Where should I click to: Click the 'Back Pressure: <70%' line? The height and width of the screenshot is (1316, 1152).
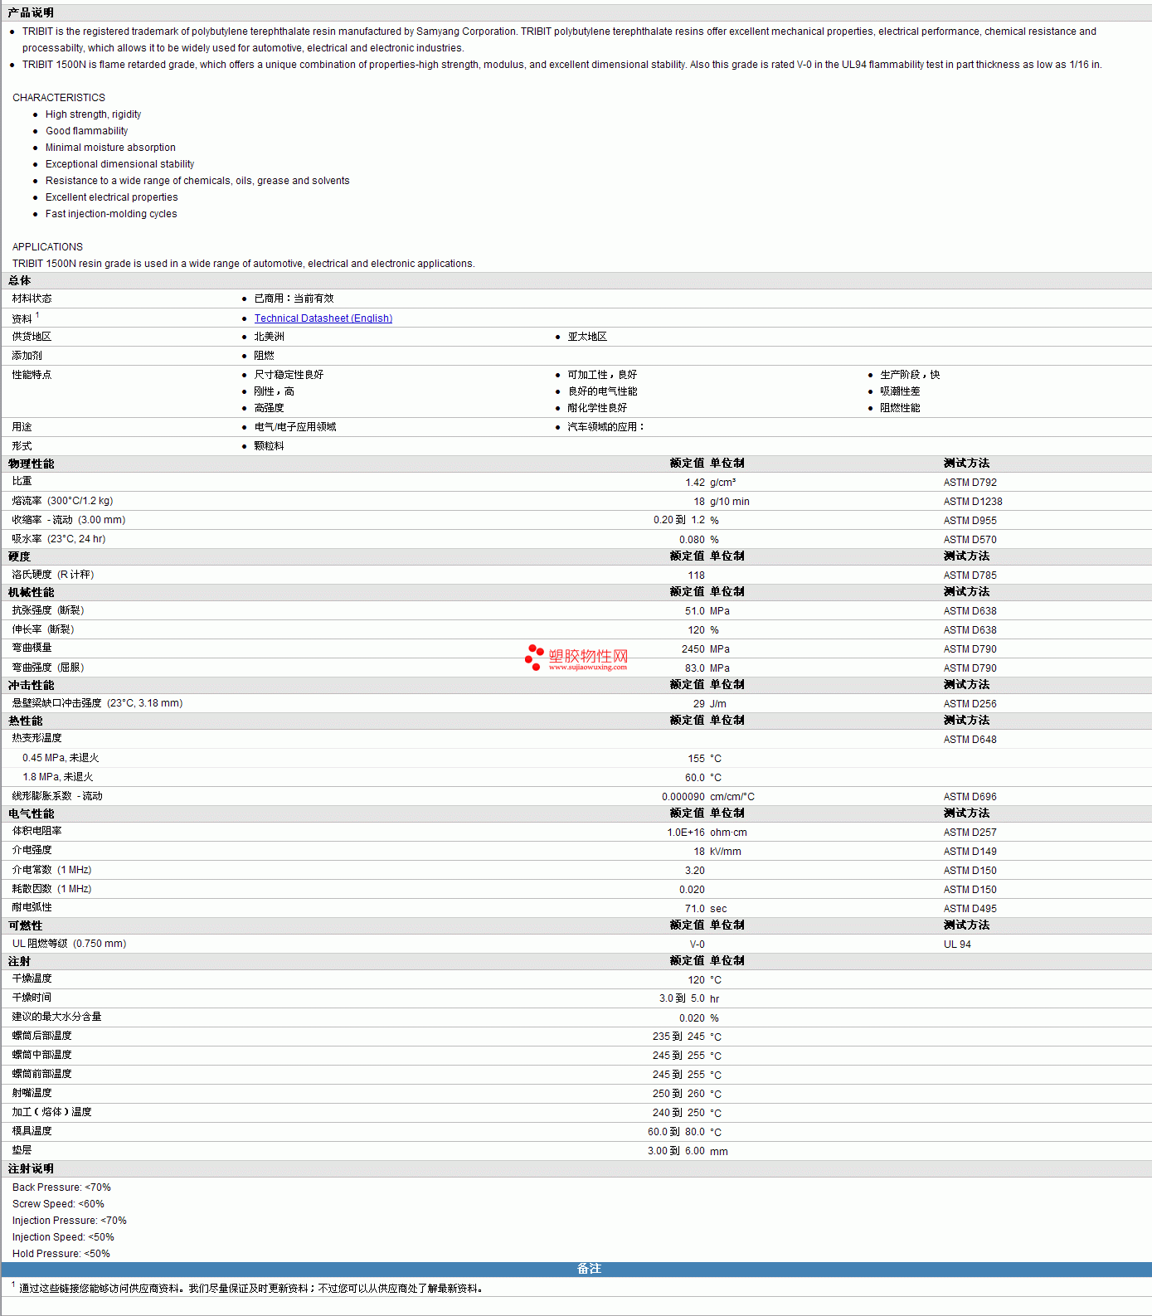61,1187
